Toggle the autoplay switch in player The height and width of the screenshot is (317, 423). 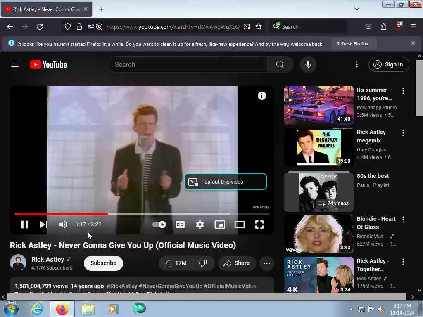159,225
